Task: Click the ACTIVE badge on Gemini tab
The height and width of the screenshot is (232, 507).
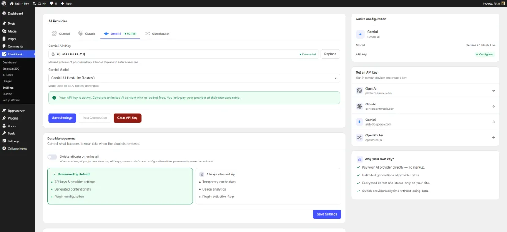Action: click(x=131, y=33)
